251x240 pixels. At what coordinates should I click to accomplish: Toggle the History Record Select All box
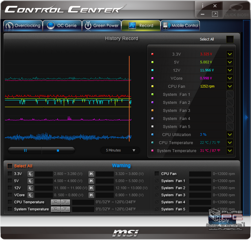(230, 39)
